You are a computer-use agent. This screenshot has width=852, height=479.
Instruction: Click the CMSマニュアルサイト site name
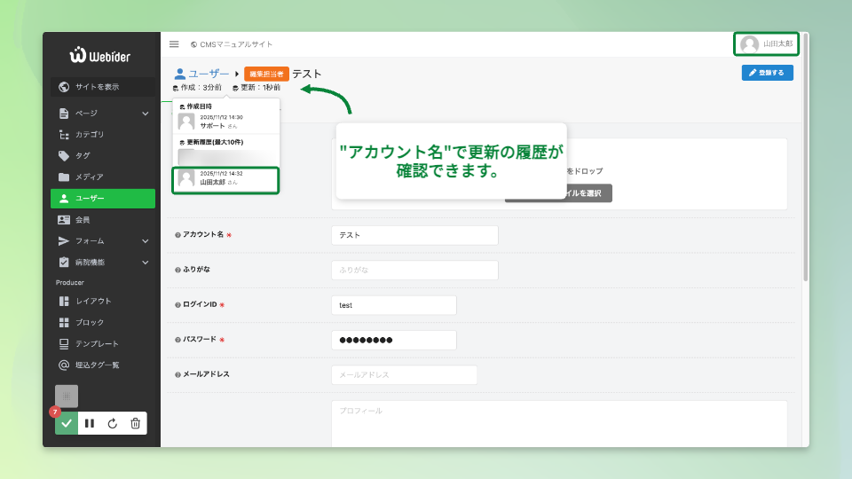(236, 44)
